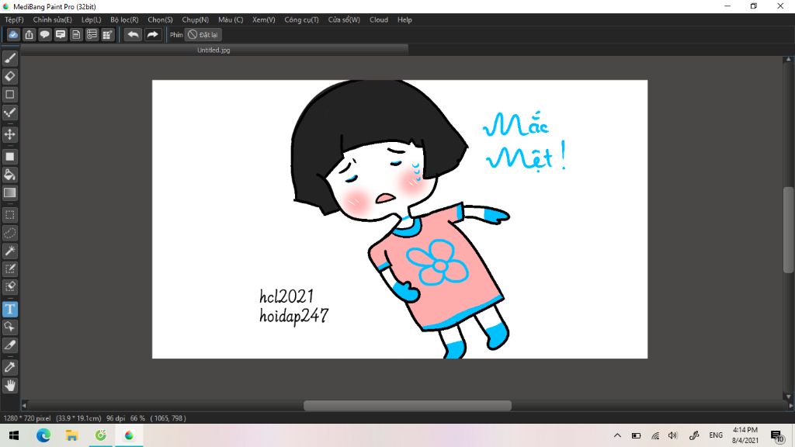Screen dimensions: 795x447
Task: Open the Xem(V) menu
Action: click(264, 19)
